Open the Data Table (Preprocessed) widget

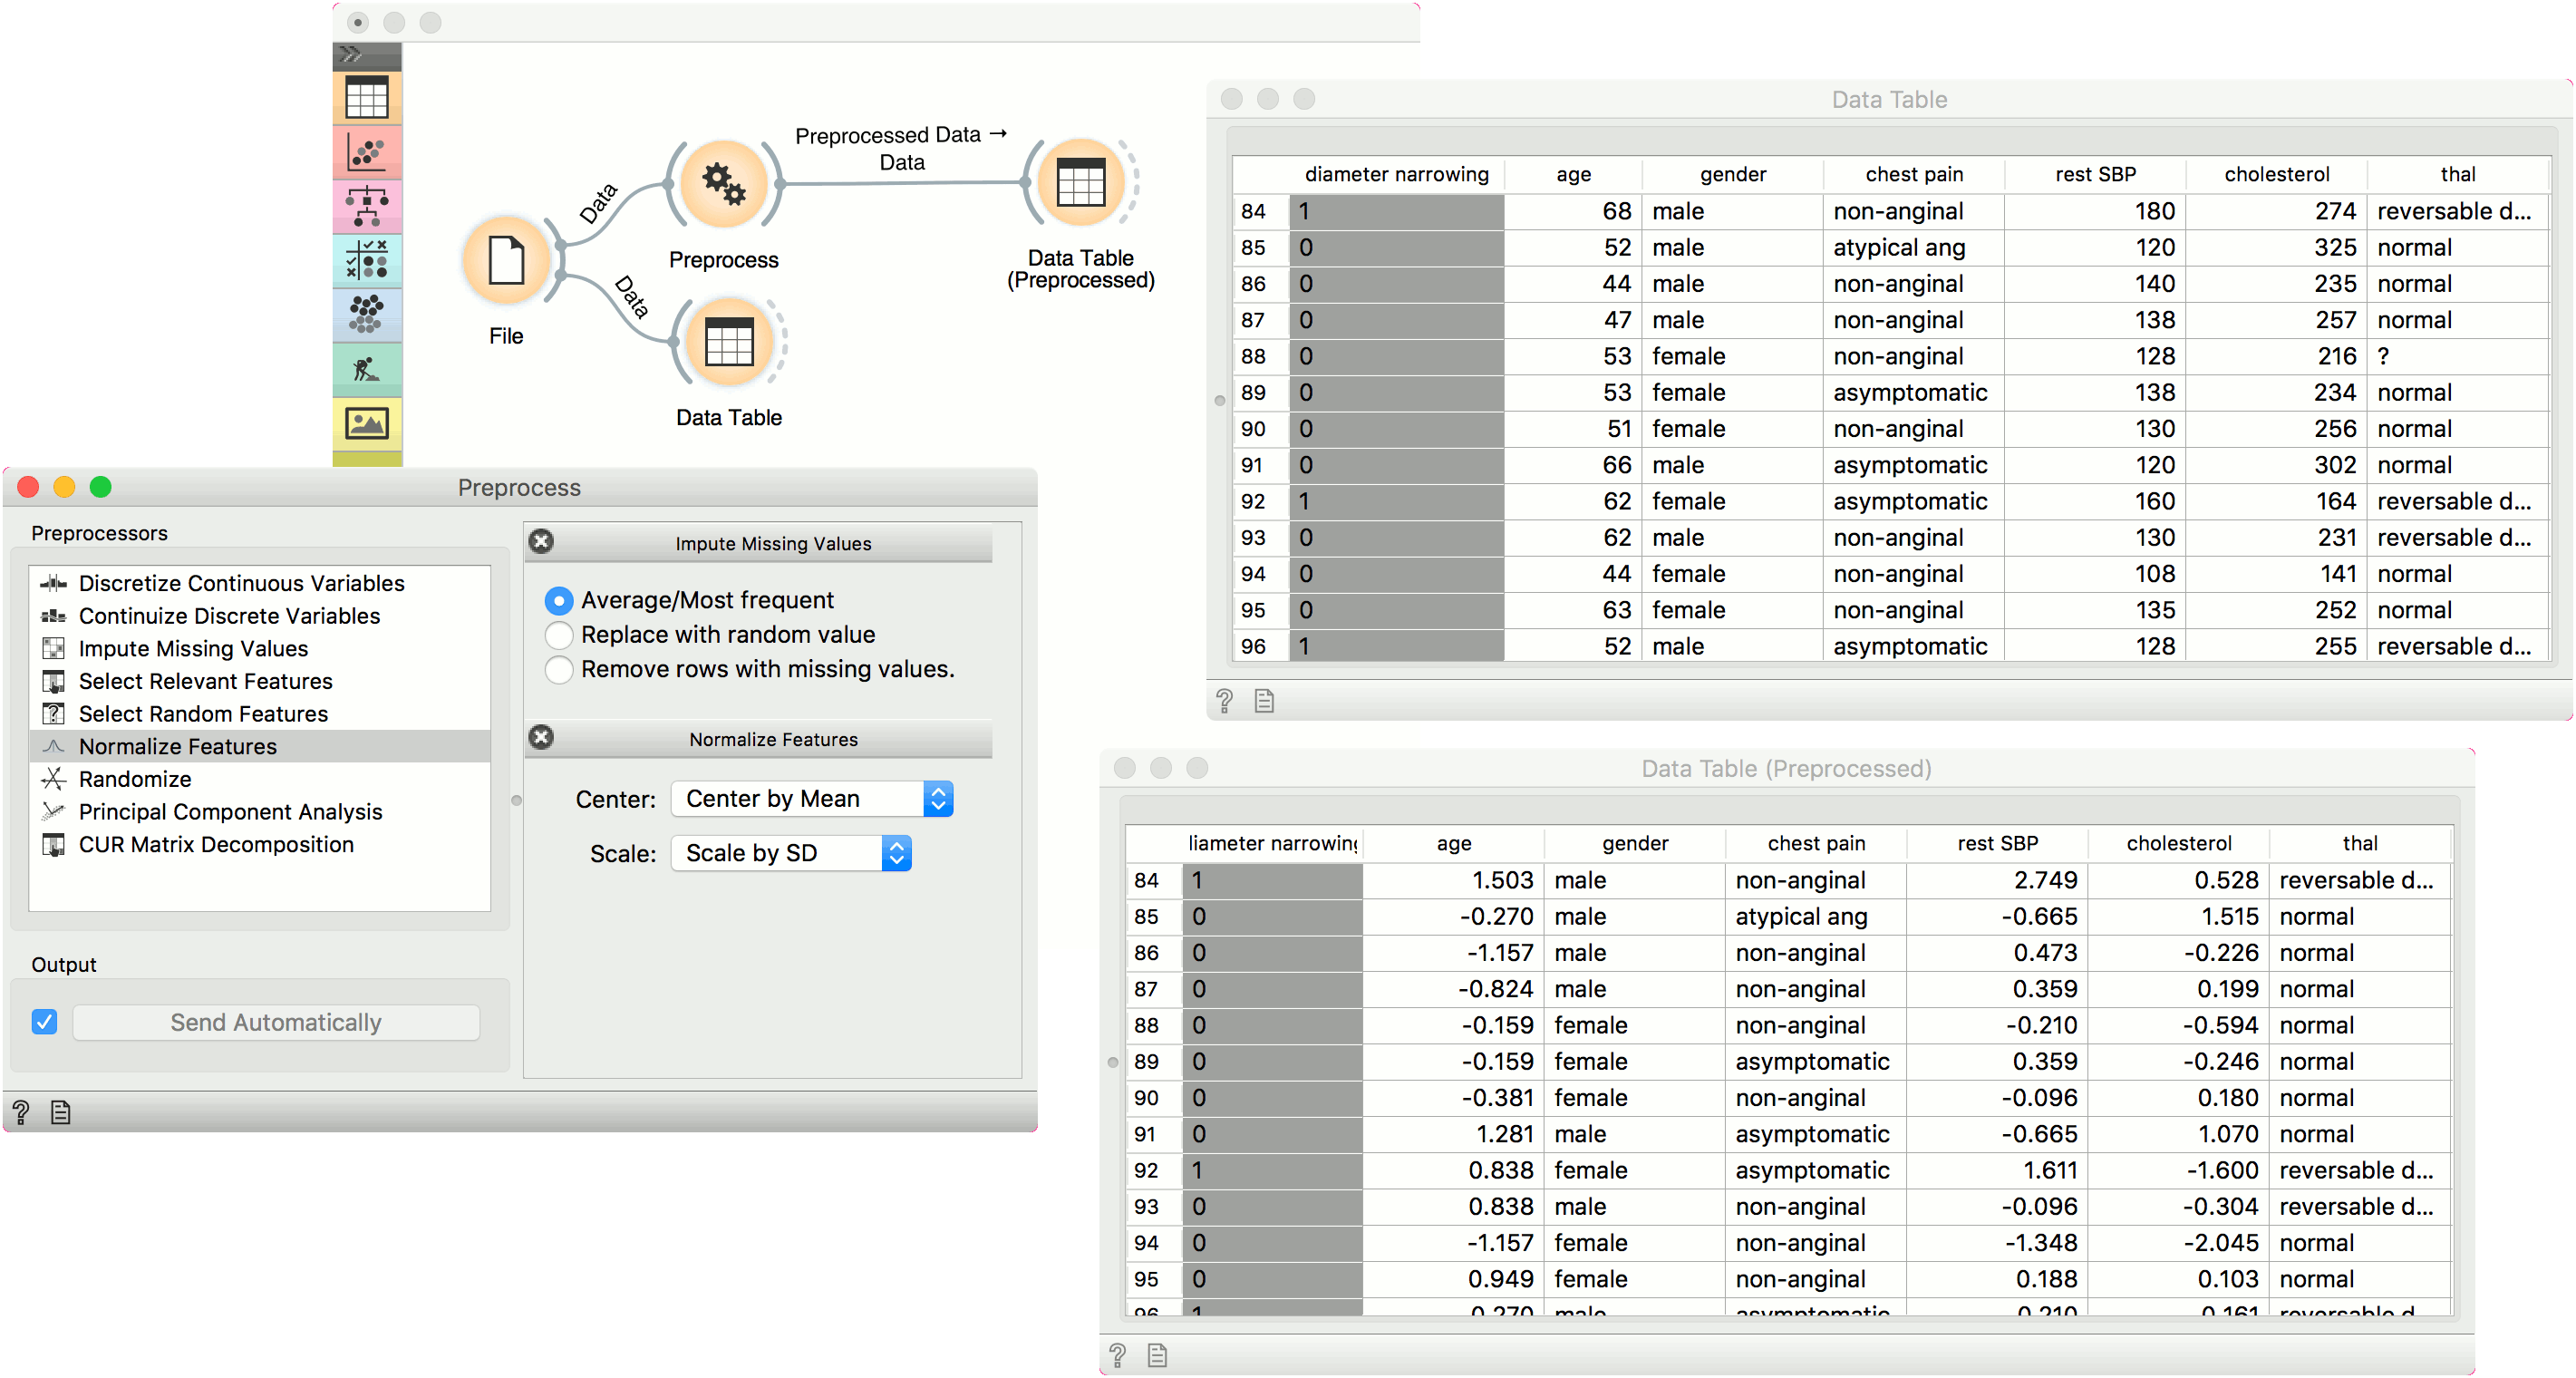click(x=1080, y=184)
